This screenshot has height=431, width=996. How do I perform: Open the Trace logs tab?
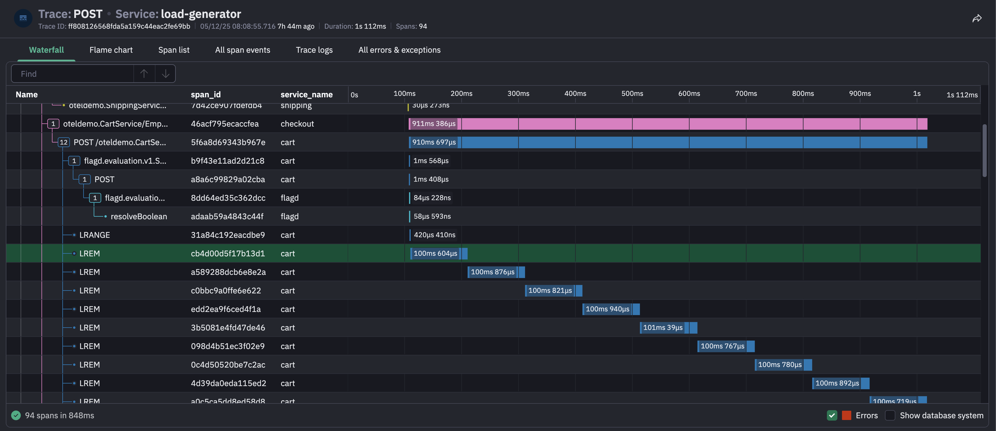pos(314,50)
